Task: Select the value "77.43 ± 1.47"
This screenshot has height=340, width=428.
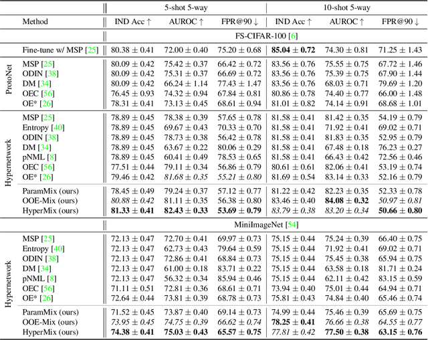Action: (239, 84)
